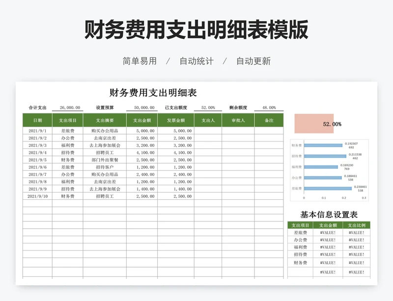Viewport: 393px width, 301px height.
Task: Click 支出金额 4,100.00 in 2021/9/4 row
Action: pyautogui.click(x=142, y=153)
